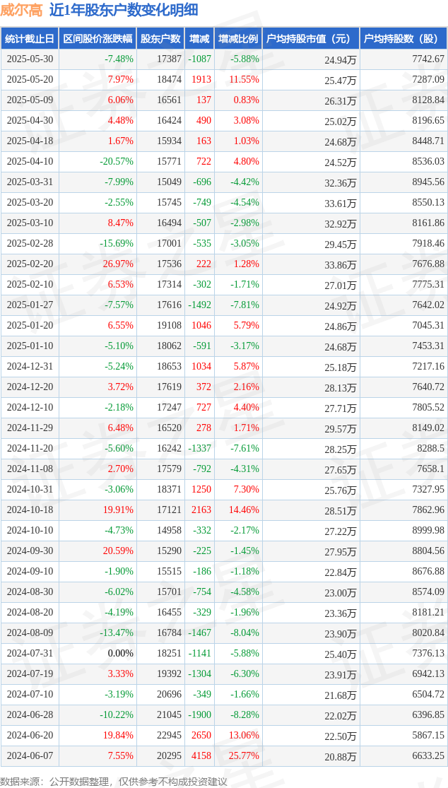Select the 25.77% change ratio cell
The image size is (448, 788).
click(244, 756)
